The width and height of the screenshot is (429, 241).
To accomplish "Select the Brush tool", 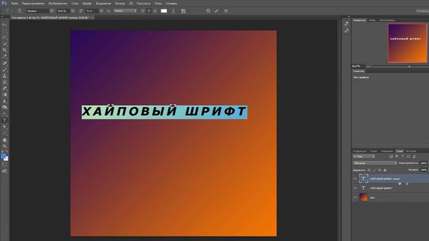I will coord(5,70).
